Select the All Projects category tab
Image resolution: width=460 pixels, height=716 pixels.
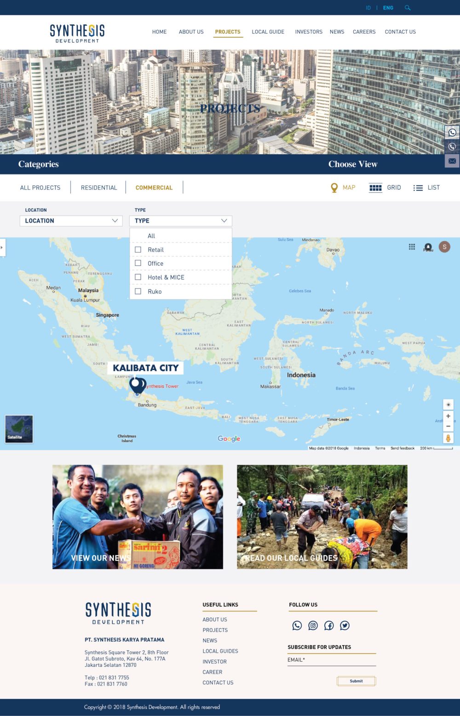point(40,188)
